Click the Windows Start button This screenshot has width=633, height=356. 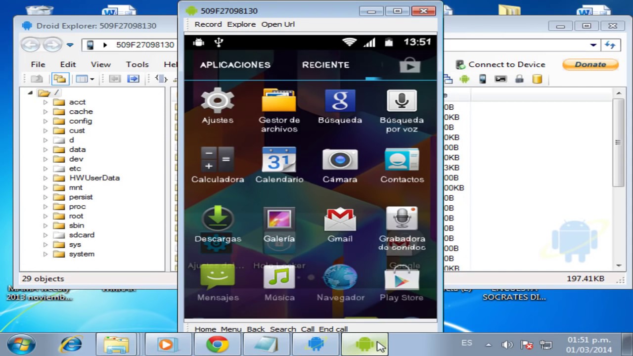point(21,345)
